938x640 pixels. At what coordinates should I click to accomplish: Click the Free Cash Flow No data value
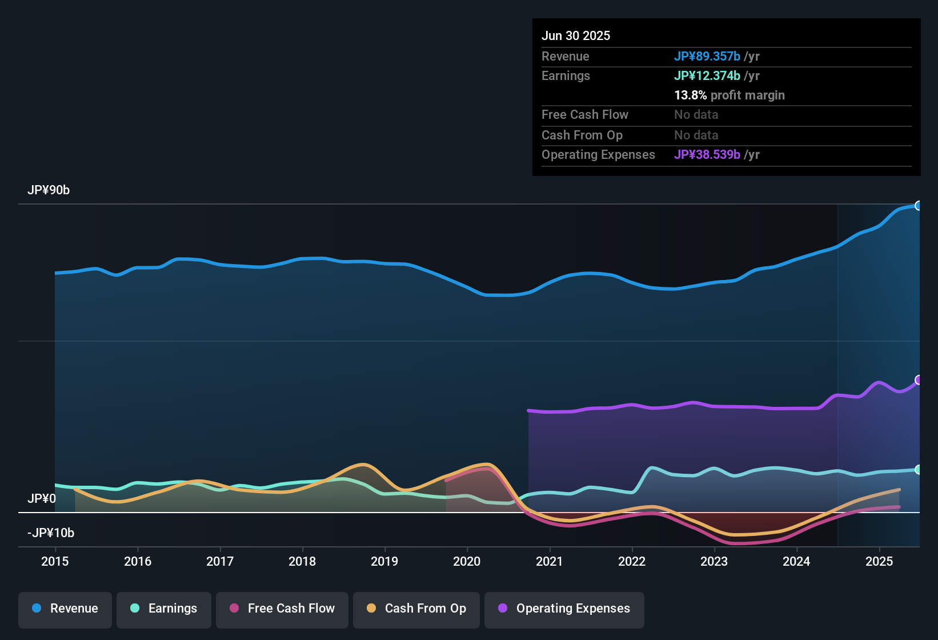[x=696, y=115]
